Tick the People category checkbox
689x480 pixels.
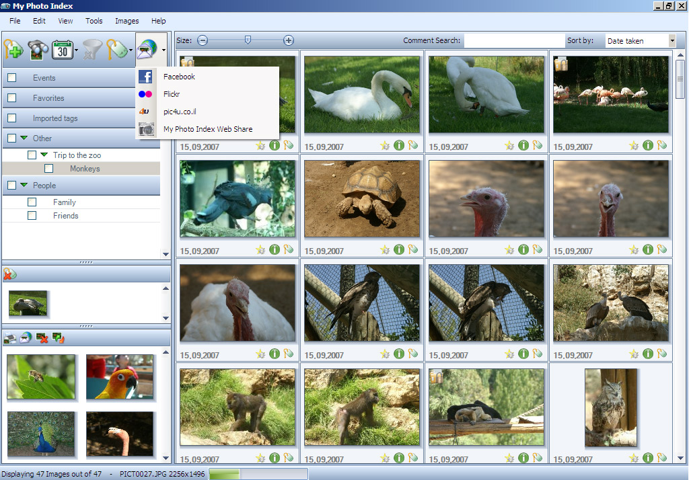coord(12,186)
